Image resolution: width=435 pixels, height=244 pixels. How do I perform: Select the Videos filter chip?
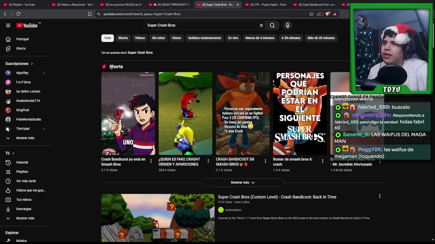point(140,38)
